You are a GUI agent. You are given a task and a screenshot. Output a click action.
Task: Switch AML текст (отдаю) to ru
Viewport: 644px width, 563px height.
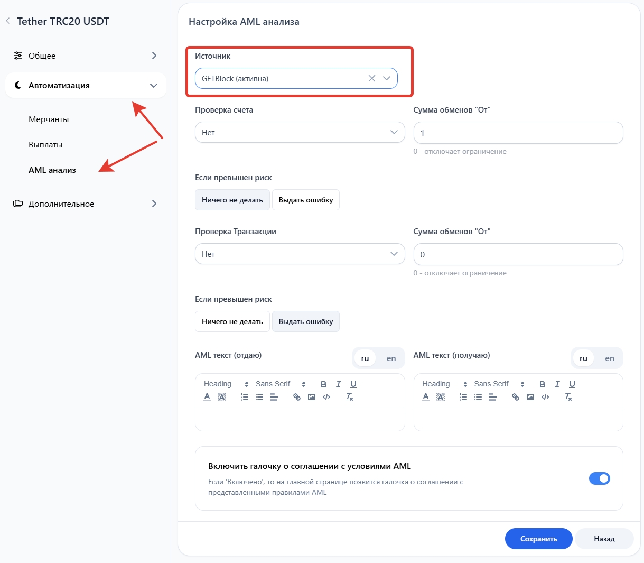pos(365,358)
